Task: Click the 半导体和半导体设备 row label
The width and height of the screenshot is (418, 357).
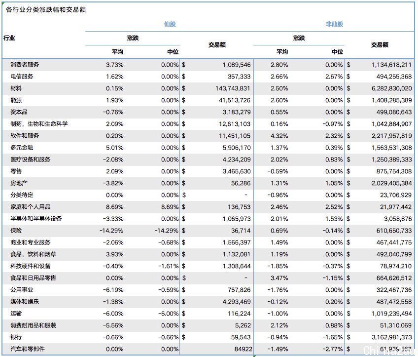Action: pos(36,219)
